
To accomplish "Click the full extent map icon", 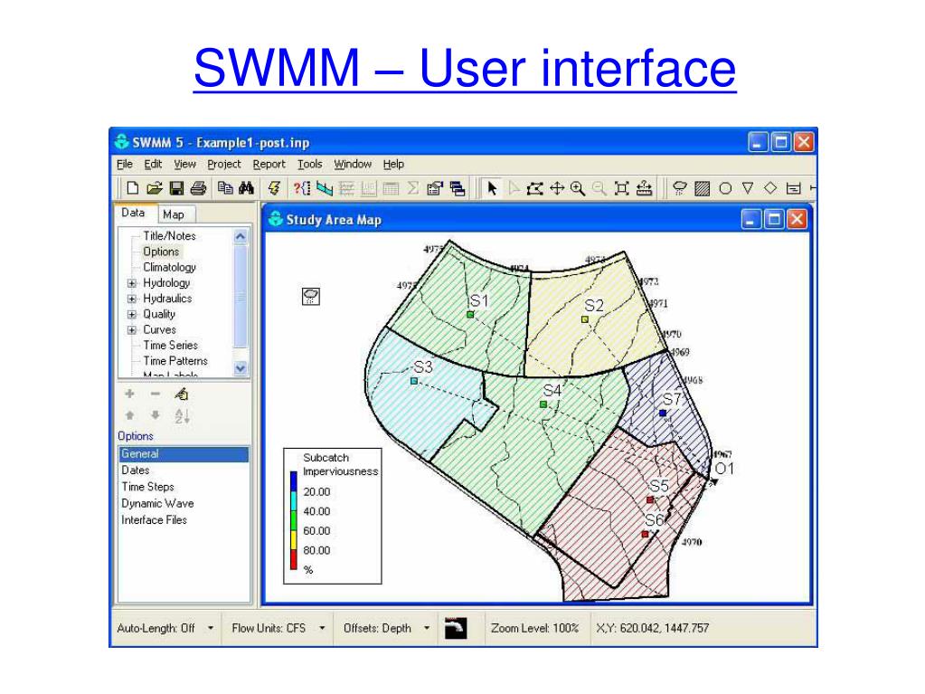I will (621, 188).
